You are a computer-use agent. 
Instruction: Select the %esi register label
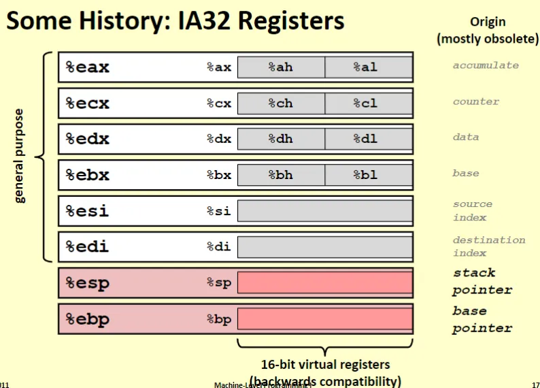[x=86, y=211]
